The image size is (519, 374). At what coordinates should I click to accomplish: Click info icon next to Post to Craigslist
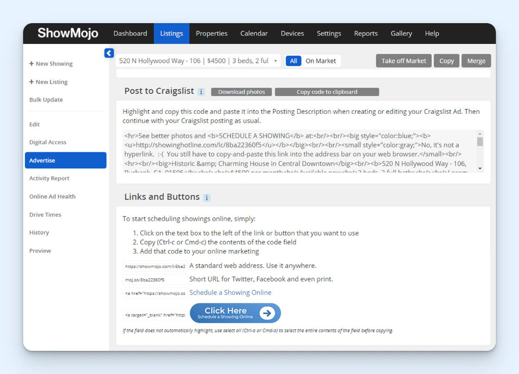pyautogui.click(x=201, y=92)
